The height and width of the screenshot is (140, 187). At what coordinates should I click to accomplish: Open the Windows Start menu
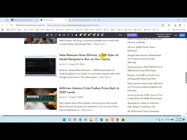click(x=64, y=120)
